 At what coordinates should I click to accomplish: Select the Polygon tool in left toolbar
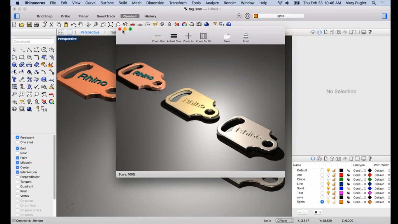click(x=29, y=57)
